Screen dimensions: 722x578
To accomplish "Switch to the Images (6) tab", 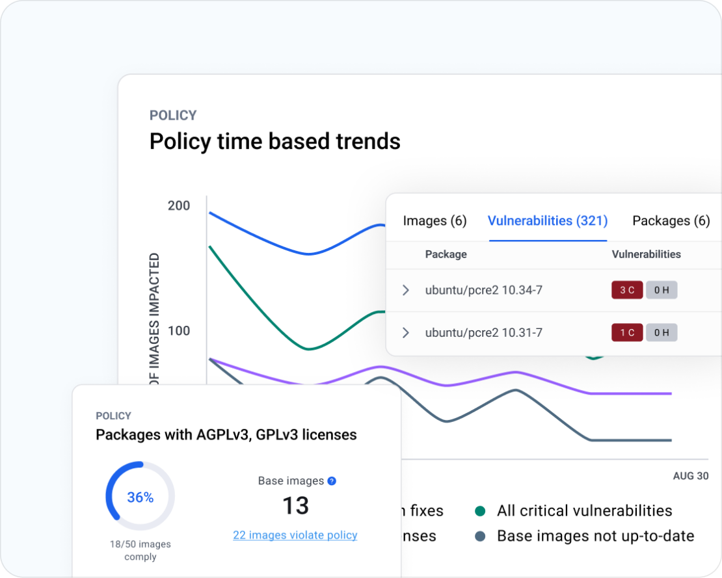I will [434, 221].
